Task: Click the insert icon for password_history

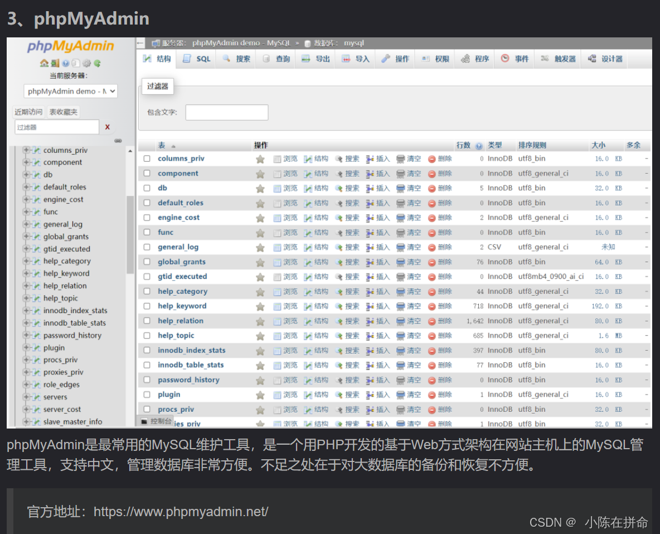Action: pos(370,380)
